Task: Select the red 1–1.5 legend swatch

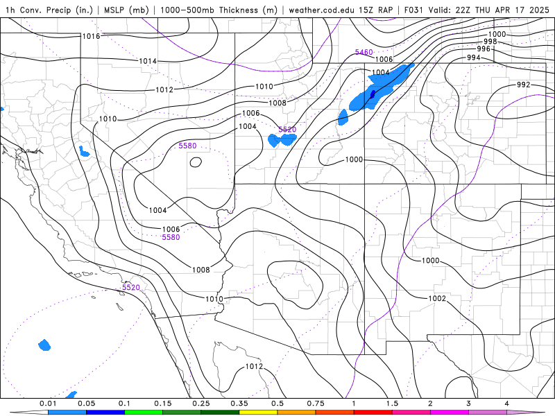Action: (373, 413)
